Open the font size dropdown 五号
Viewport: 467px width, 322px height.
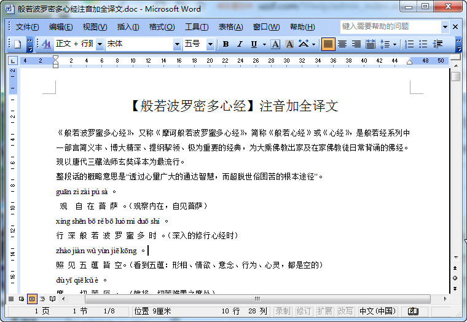pyautogui.click(x=210, y=44)
